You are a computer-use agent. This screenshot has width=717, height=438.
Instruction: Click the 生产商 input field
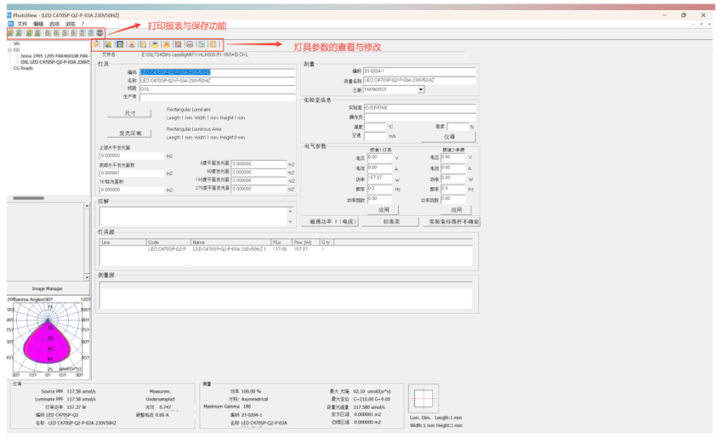(x=217, y=98)
